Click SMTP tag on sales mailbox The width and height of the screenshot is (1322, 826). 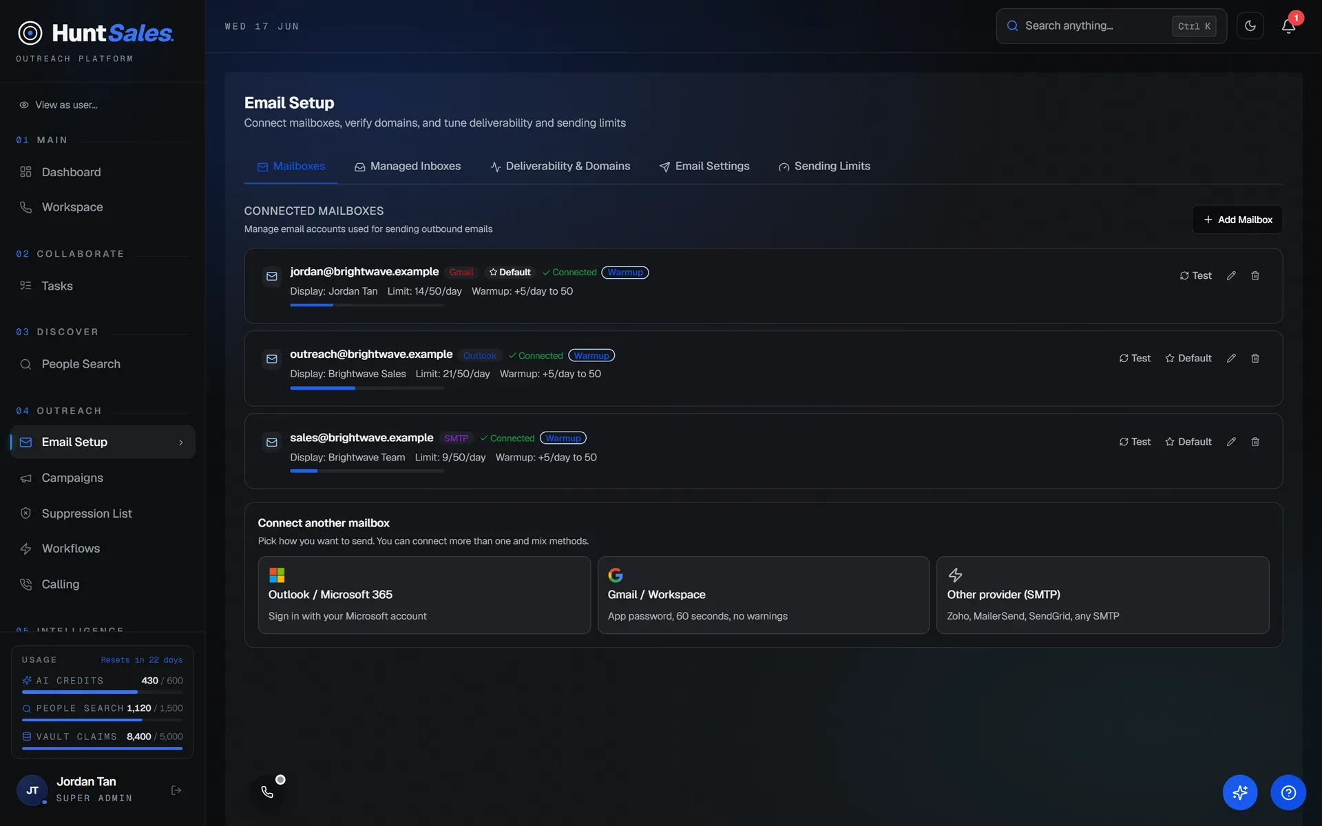point(456,438)
